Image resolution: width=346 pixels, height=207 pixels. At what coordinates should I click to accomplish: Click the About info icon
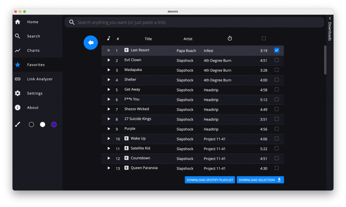18,108
